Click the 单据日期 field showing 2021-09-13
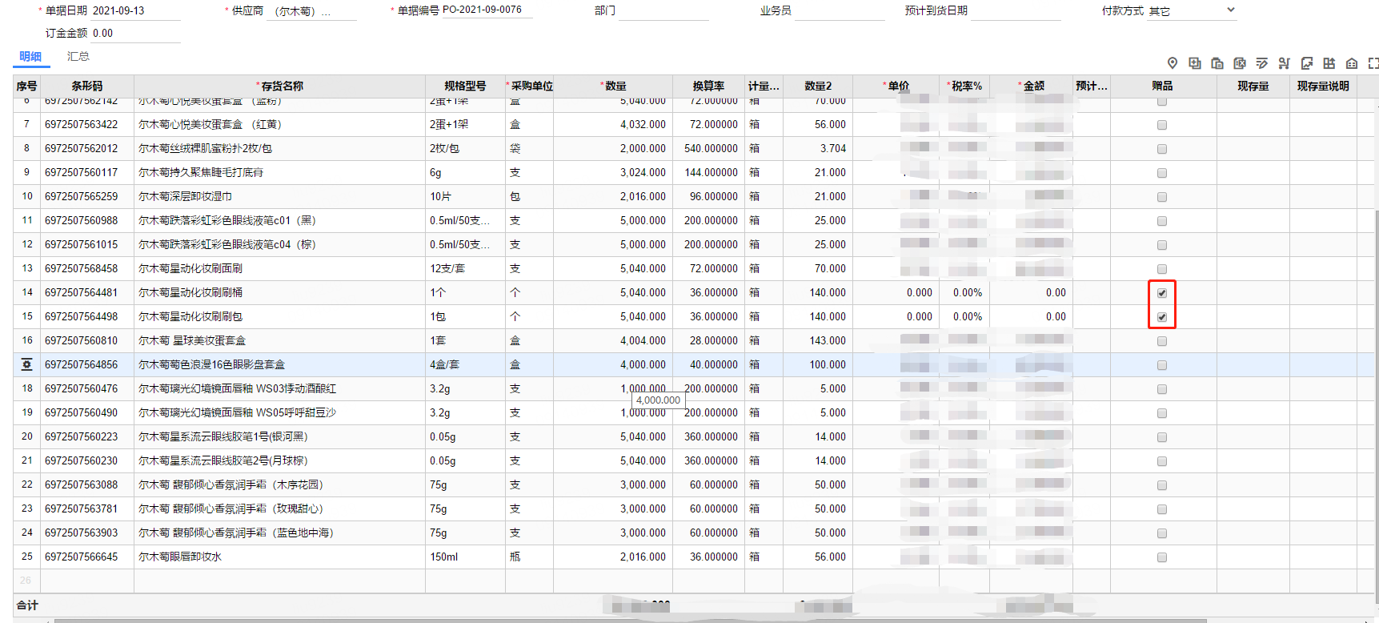The width and height of the screenshot is (1379, 623). (136, 10)
